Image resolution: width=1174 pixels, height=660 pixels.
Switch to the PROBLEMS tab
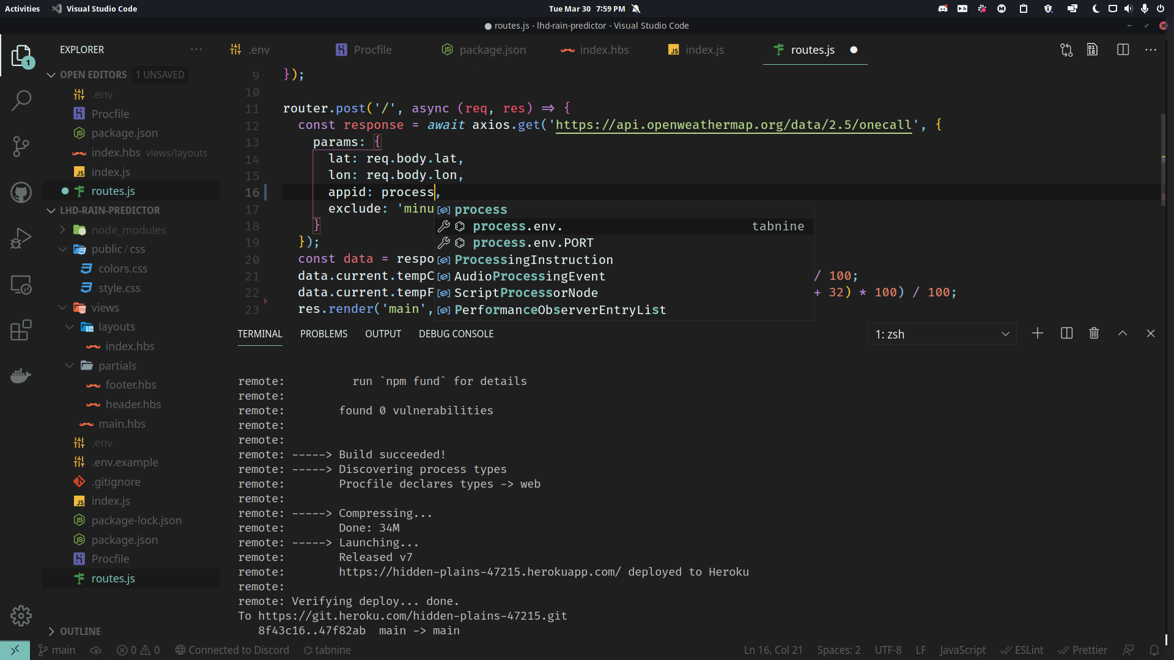point(323,334)
